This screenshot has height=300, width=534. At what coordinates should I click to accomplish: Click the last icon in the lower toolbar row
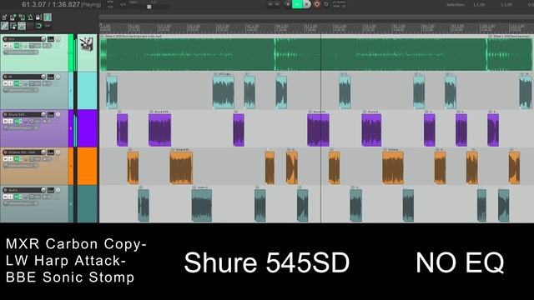pos(48,26)
